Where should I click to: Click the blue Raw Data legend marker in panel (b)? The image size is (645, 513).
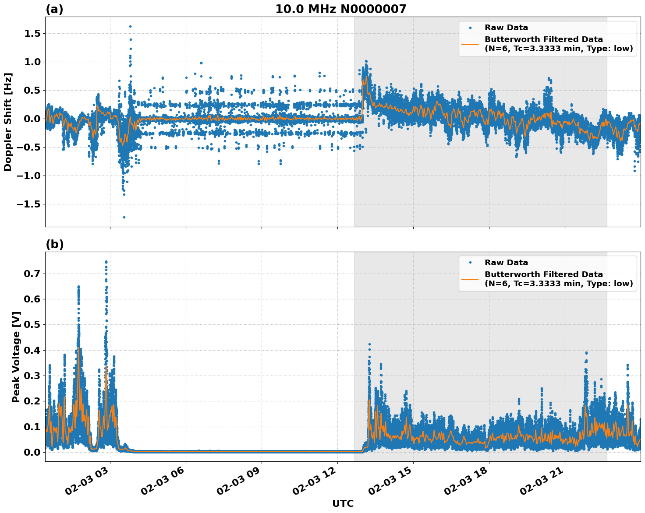[x=470, y=263]
